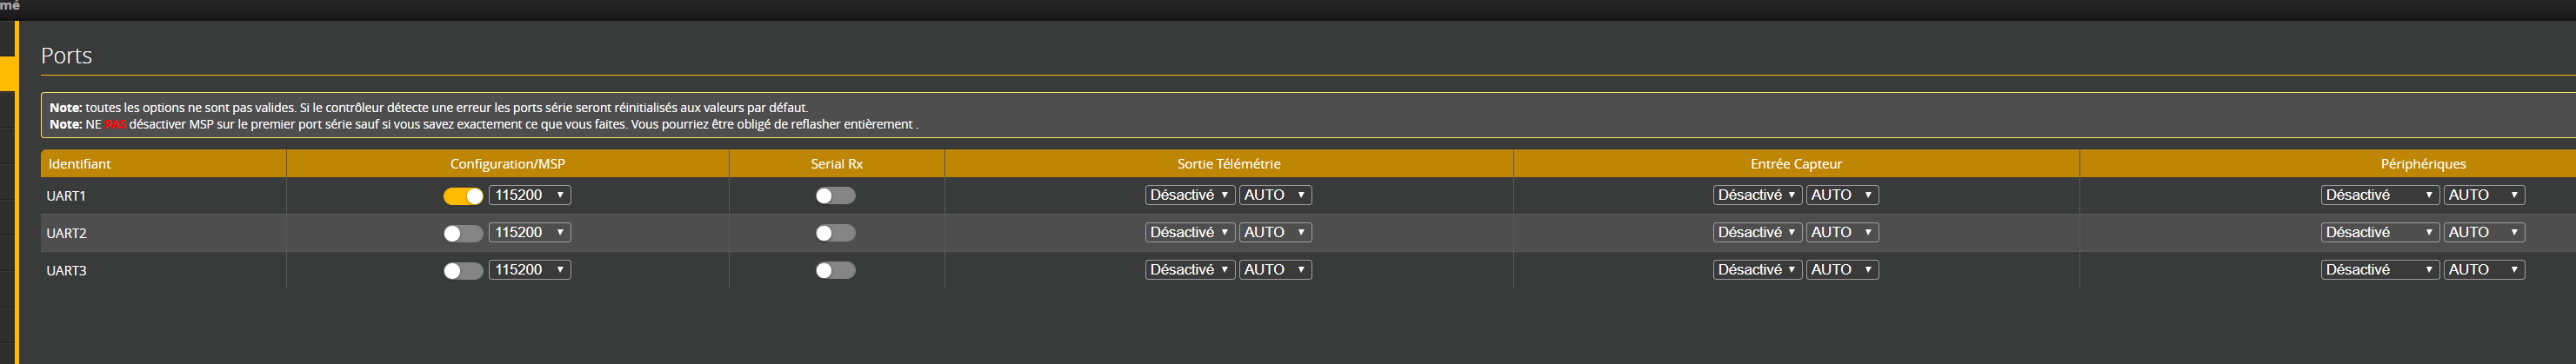Viewport: 2576px width, 364px height.
Task: Select UART2 Périphériques AUTO baud dropdown
Action: (x=2484, y=232)
